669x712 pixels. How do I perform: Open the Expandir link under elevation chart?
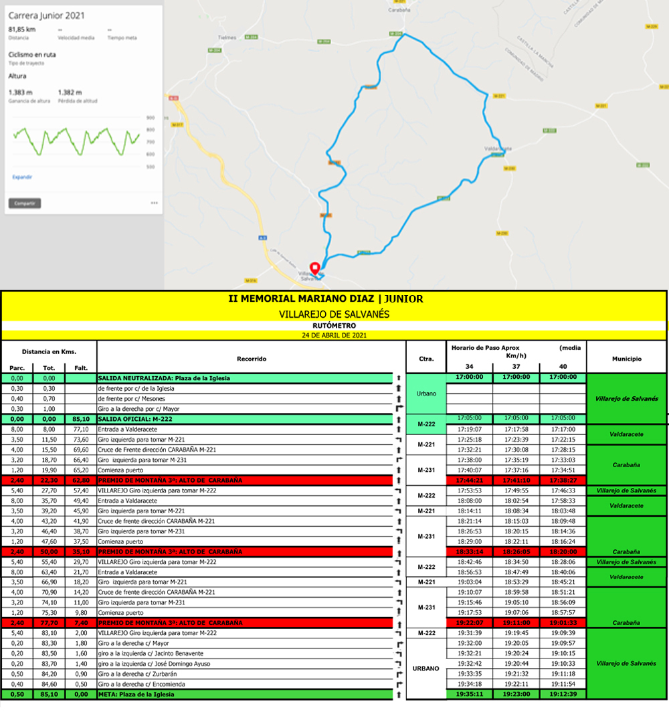(22, 177)
